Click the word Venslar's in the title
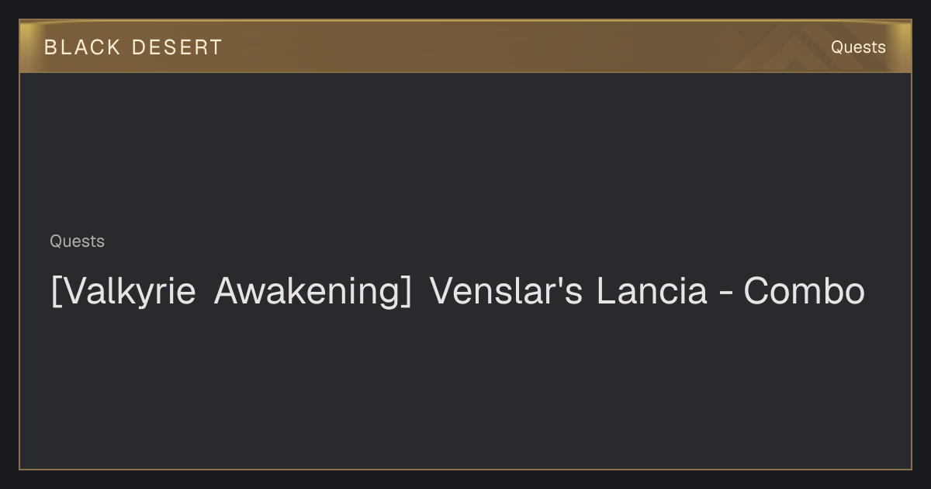 click(505, 292)
